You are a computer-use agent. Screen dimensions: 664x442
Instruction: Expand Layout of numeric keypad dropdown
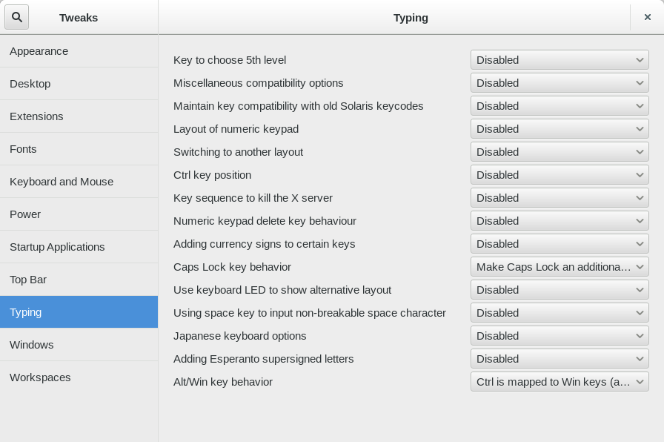[x=560, y=129]
